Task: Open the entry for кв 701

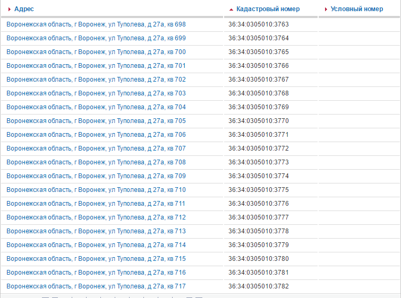Action: coord(96,66)
